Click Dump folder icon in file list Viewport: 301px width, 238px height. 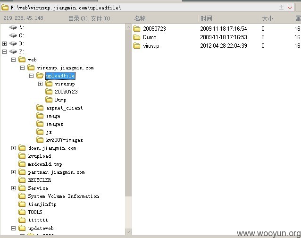pyautogui.click(x=137, y=37)
